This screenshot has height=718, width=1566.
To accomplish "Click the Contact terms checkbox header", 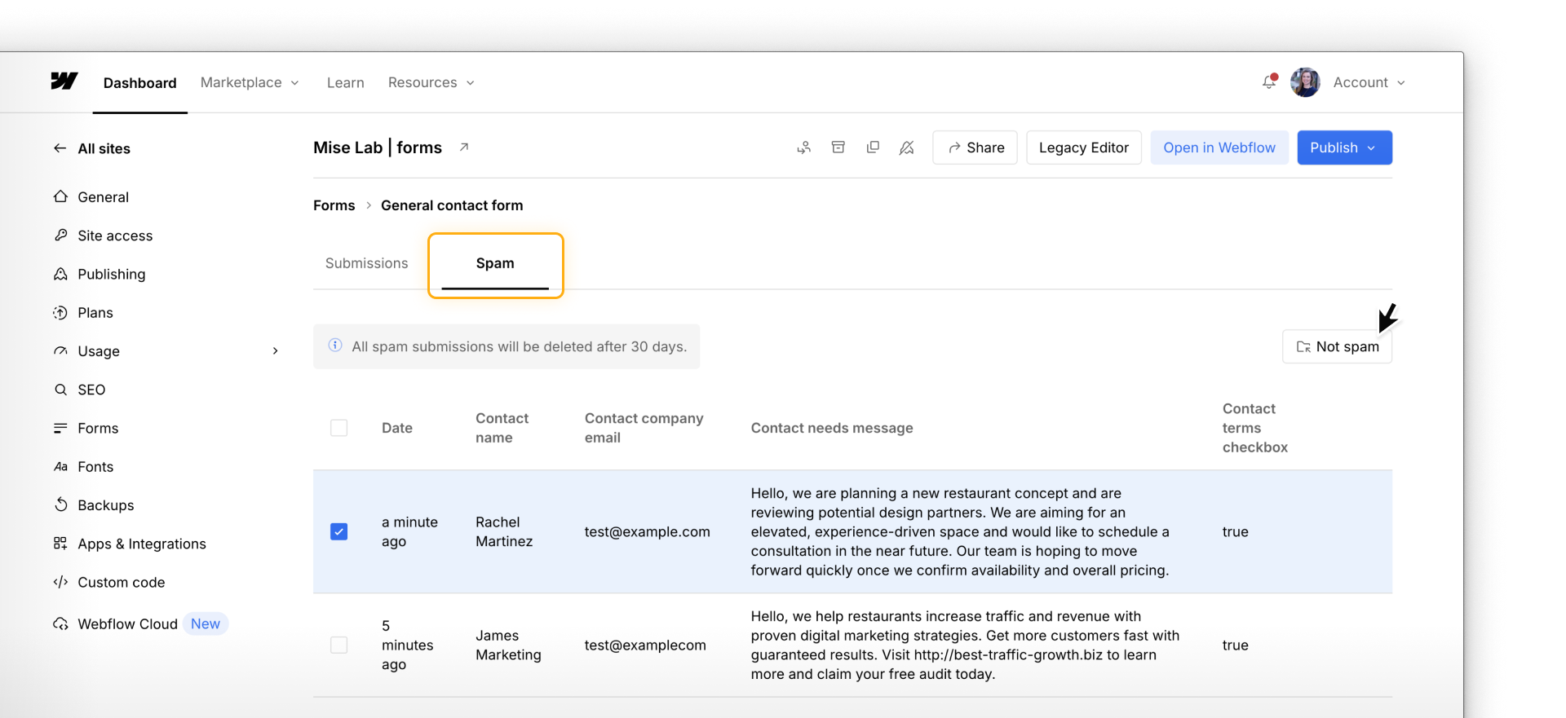I will (1254, 428).
